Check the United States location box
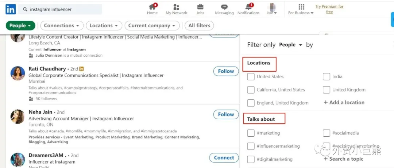Viewport: 394px width, 168px height. 251,77
